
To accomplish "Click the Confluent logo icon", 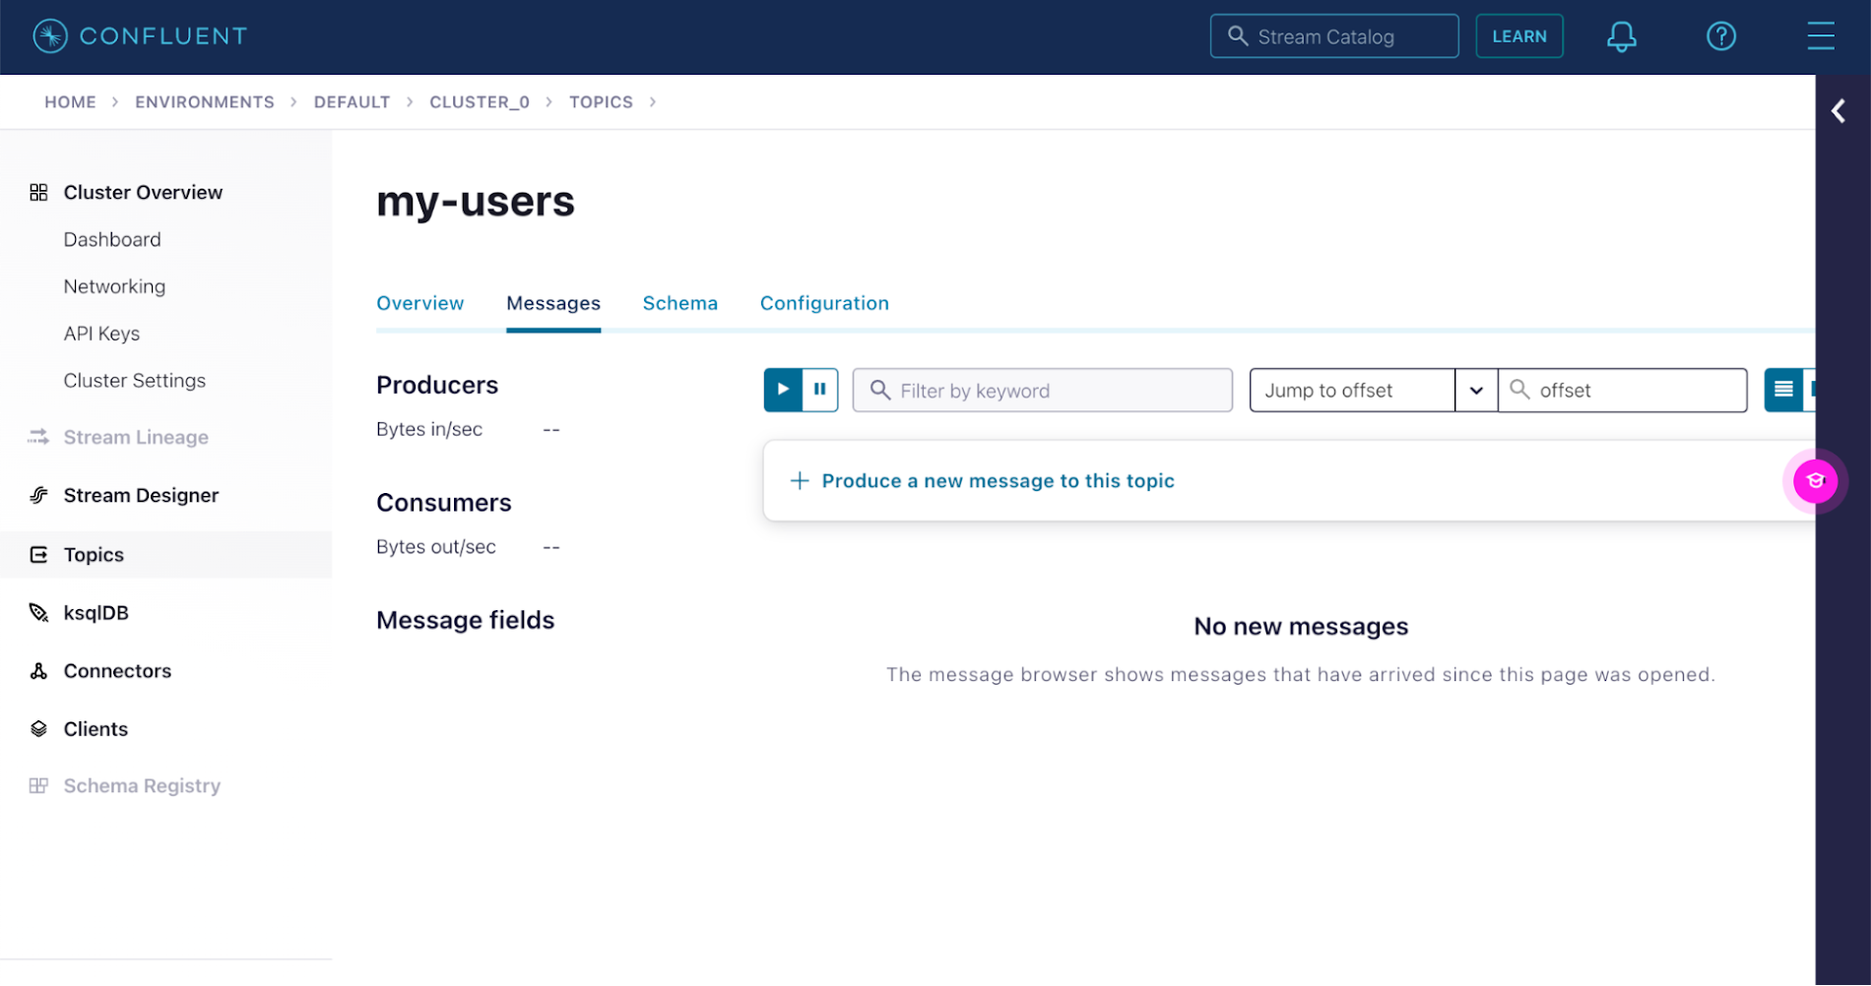I will point(50,36).
